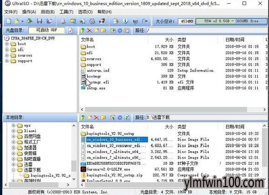The image size is (269, 195).
Task: Click the Make CD/DVD image icon
Action: pos(63,21)
